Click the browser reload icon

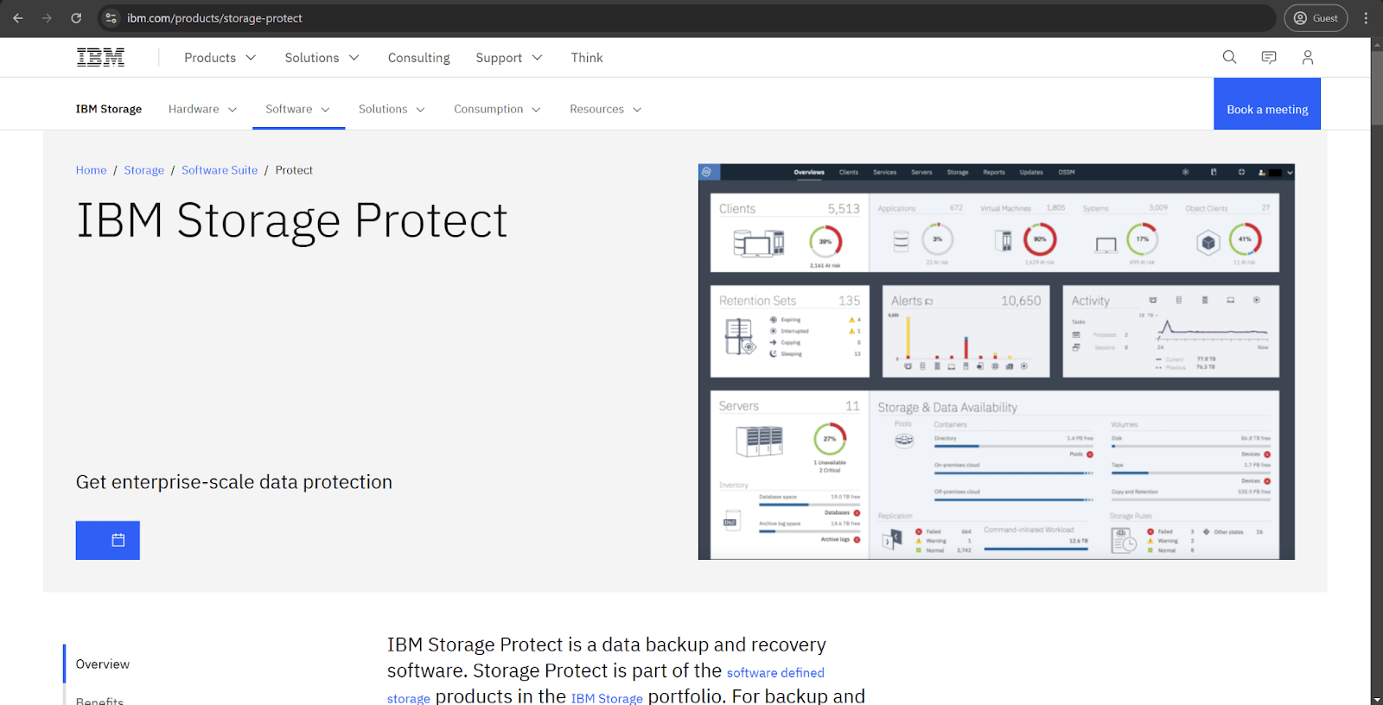point(76,18)
